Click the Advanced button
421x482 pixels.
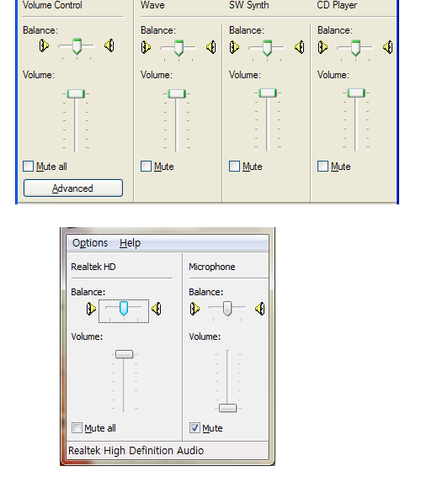(x=73, y=188)
